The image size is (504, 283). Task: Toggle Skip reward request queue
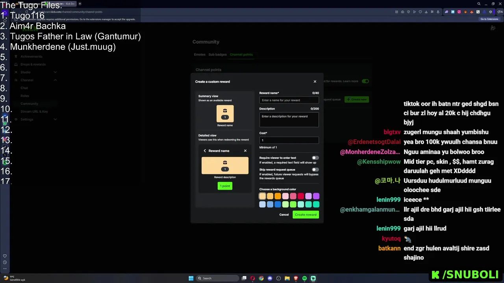[315, 169]
